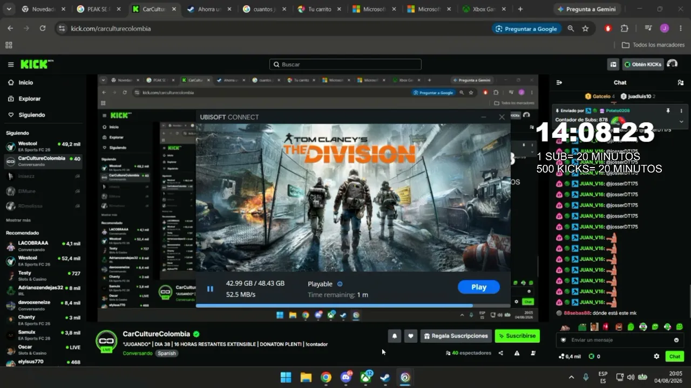Collapse the chat panel with the arrow icon
The width and height of the screenshot is (691, 388).
point(559,82)
